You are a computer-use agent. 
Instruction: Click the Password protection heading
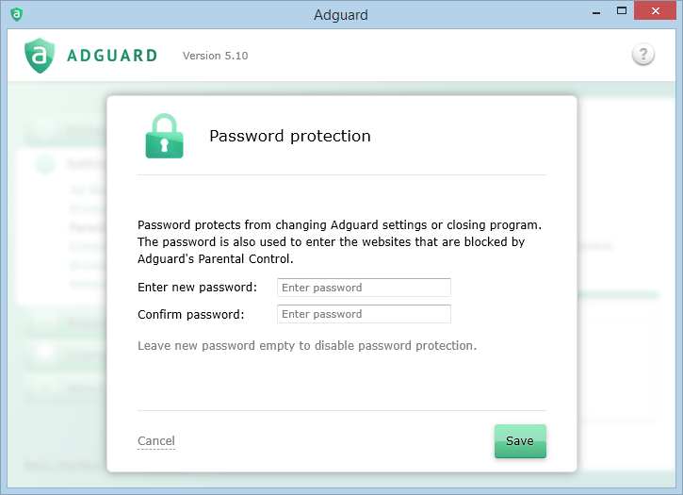tap(289, 136)
